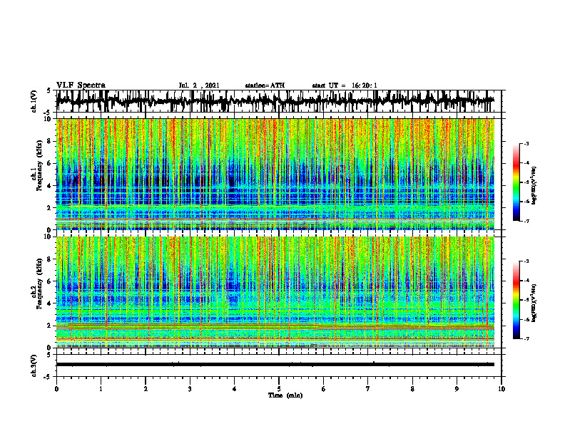Click the time axis tick label '7'

pyautogui.click(x=368, y=389)
